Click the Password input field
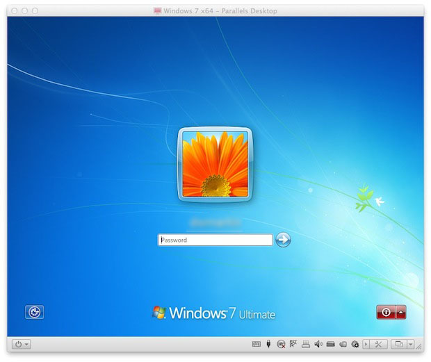 [215, 240]
